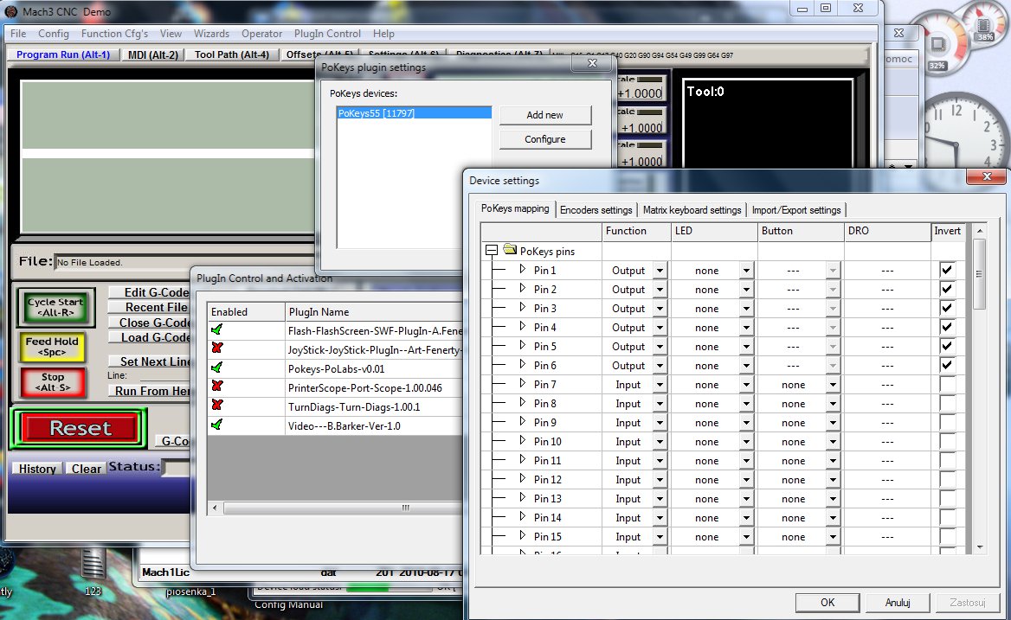Expand the Pin 12 tree row

point(522,478)
